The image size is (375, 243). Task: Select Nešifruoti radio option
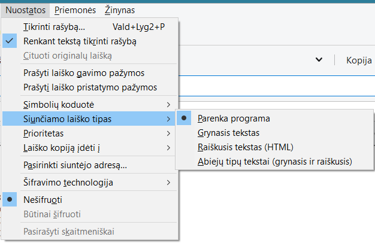pyautogui.click(x=43, y=200)
